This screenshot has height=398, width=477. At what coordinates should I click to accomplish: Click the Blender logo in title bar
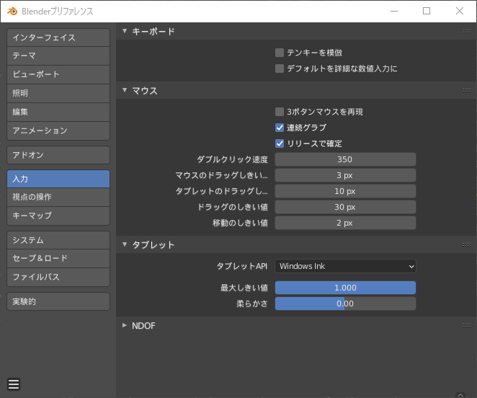(x=12, y=12)
